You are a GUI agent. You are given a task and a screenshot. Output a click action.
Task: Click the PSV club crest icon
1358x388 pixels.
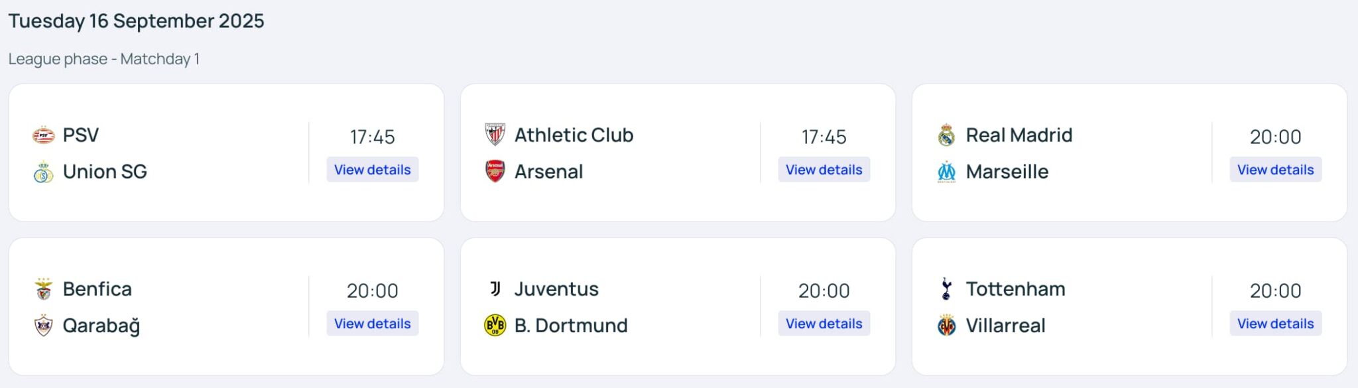pyautogui.click(x=44, y=135)
